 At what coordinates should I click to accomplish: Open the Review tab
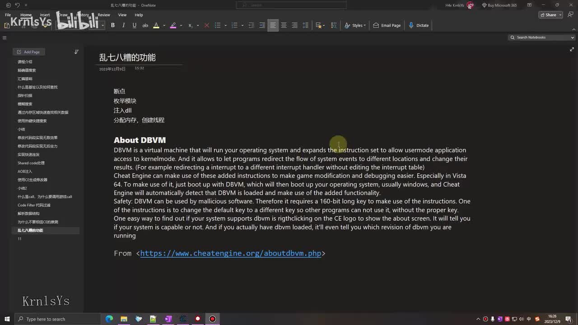(x=104, y=15)
